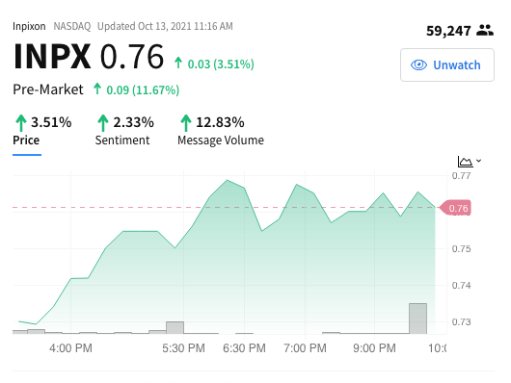Click the watchers people icon
This screenshot has height=383, width=511.
(x=485, y=30)
